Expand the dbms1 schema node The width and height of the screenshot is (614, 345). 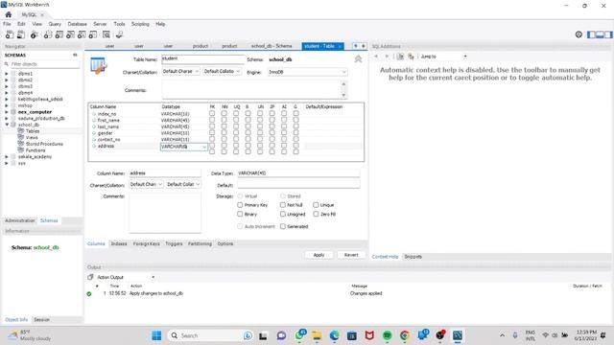click(7, 74)
